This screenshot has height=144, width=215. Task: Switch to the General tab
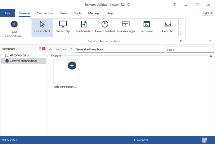click(x=24, y=13)
